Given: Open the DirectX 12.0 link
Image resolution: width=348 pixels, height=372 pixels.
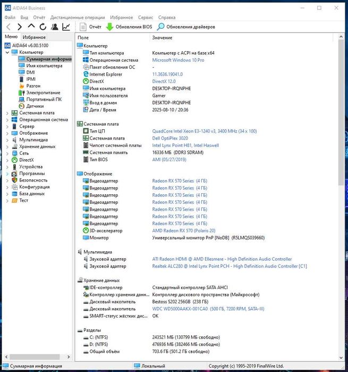Looking at the screenshot, I should click(x=164, y=81).
